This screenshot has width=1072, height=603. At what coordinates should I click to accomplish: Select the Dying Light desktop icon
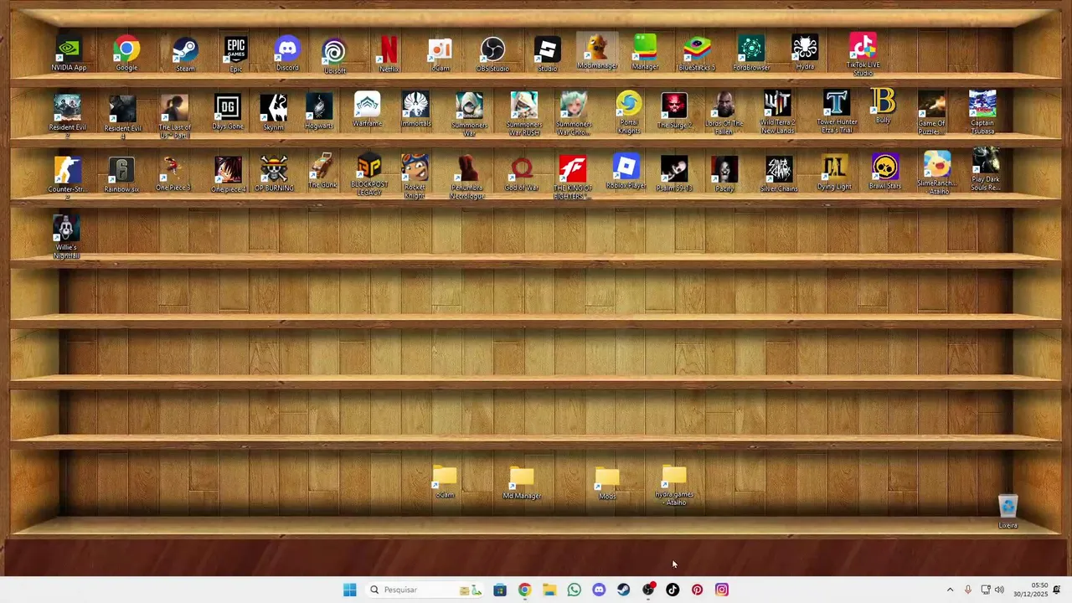834,173
